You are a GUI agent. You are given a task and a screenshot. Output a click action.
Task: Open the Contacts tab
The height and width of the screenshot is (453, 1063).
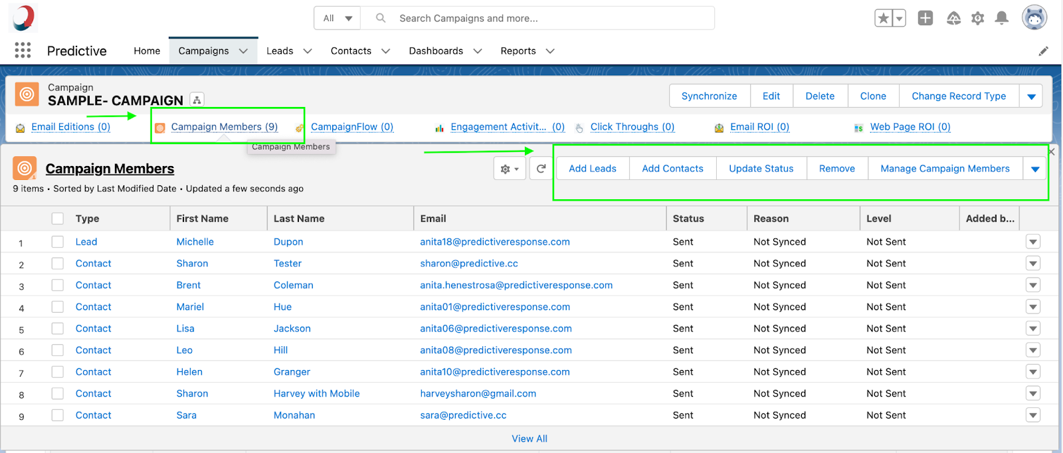[351, 51]
